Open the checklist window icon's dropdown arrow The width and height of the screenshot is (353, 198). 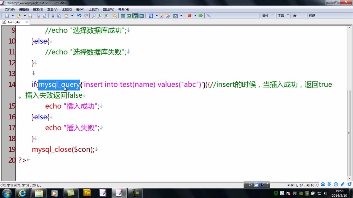point(181,16)
